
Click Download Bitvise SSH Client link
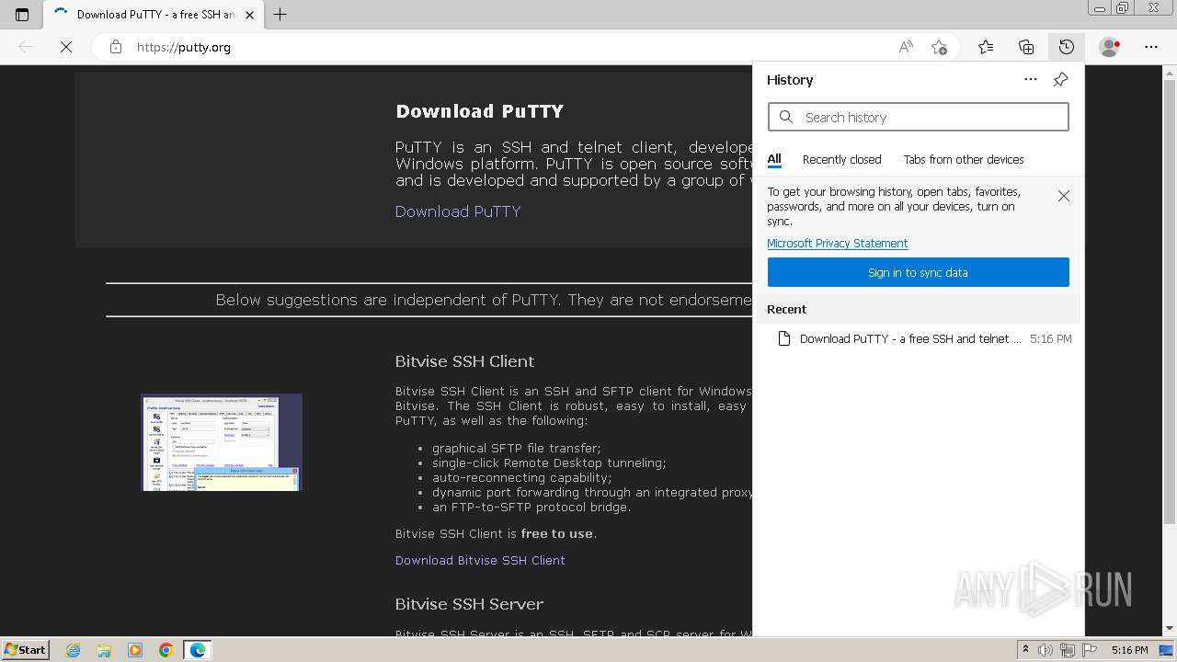click(x=480, y=560)
